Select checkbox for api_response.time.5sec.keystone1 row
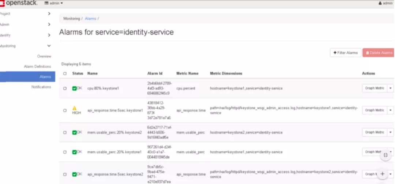The height and width of the screenshot is (184, 395). pos(65,110)
